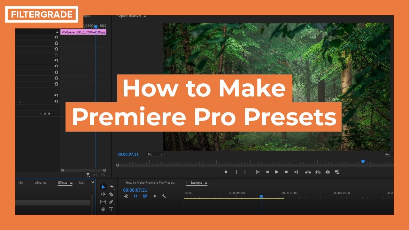Click the Lift button
This screenshot has width=409, height=230.
pyautogui.click(x=308, y=172)
